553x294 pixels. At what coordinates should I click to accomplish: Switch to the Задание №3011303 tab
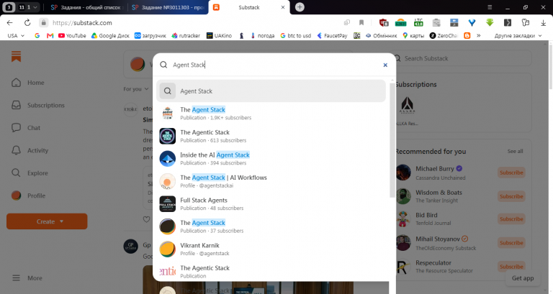[168, 7]
